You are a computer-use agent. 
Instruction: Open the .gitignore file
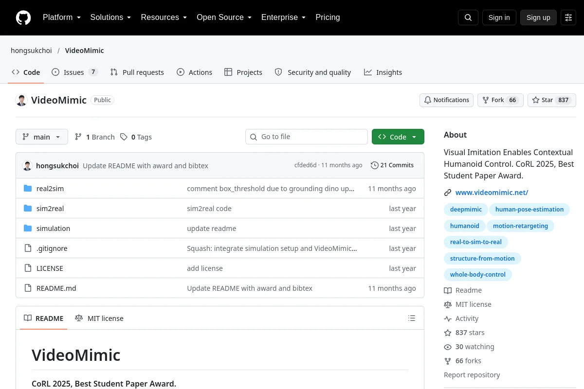coord(52,248)
